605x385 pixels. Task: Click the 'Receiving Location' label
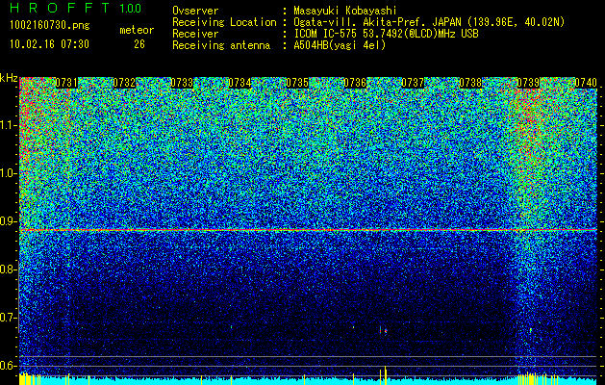(224, 22)
